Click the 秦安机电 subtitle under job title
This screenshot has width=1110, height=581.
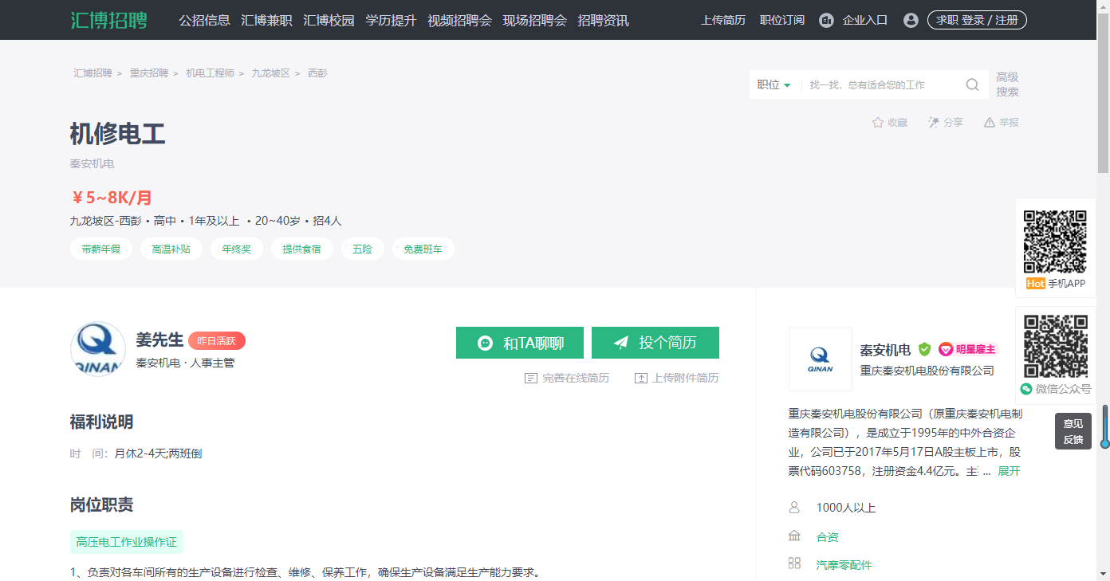(92, 163)
